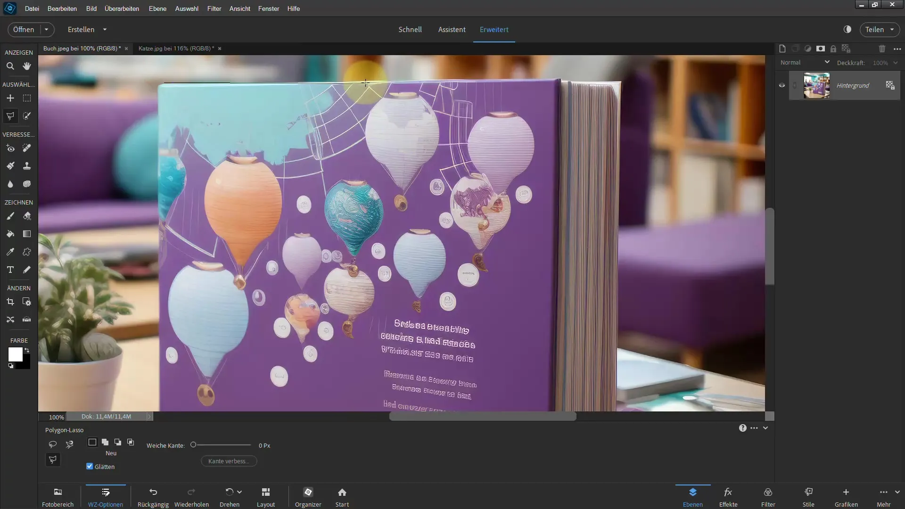Select the Blur tool
Screen dimensions: 905x509
[10, 184]
